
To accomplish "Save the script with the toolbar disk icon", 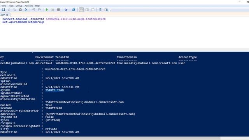I will (x=4, y=10).
